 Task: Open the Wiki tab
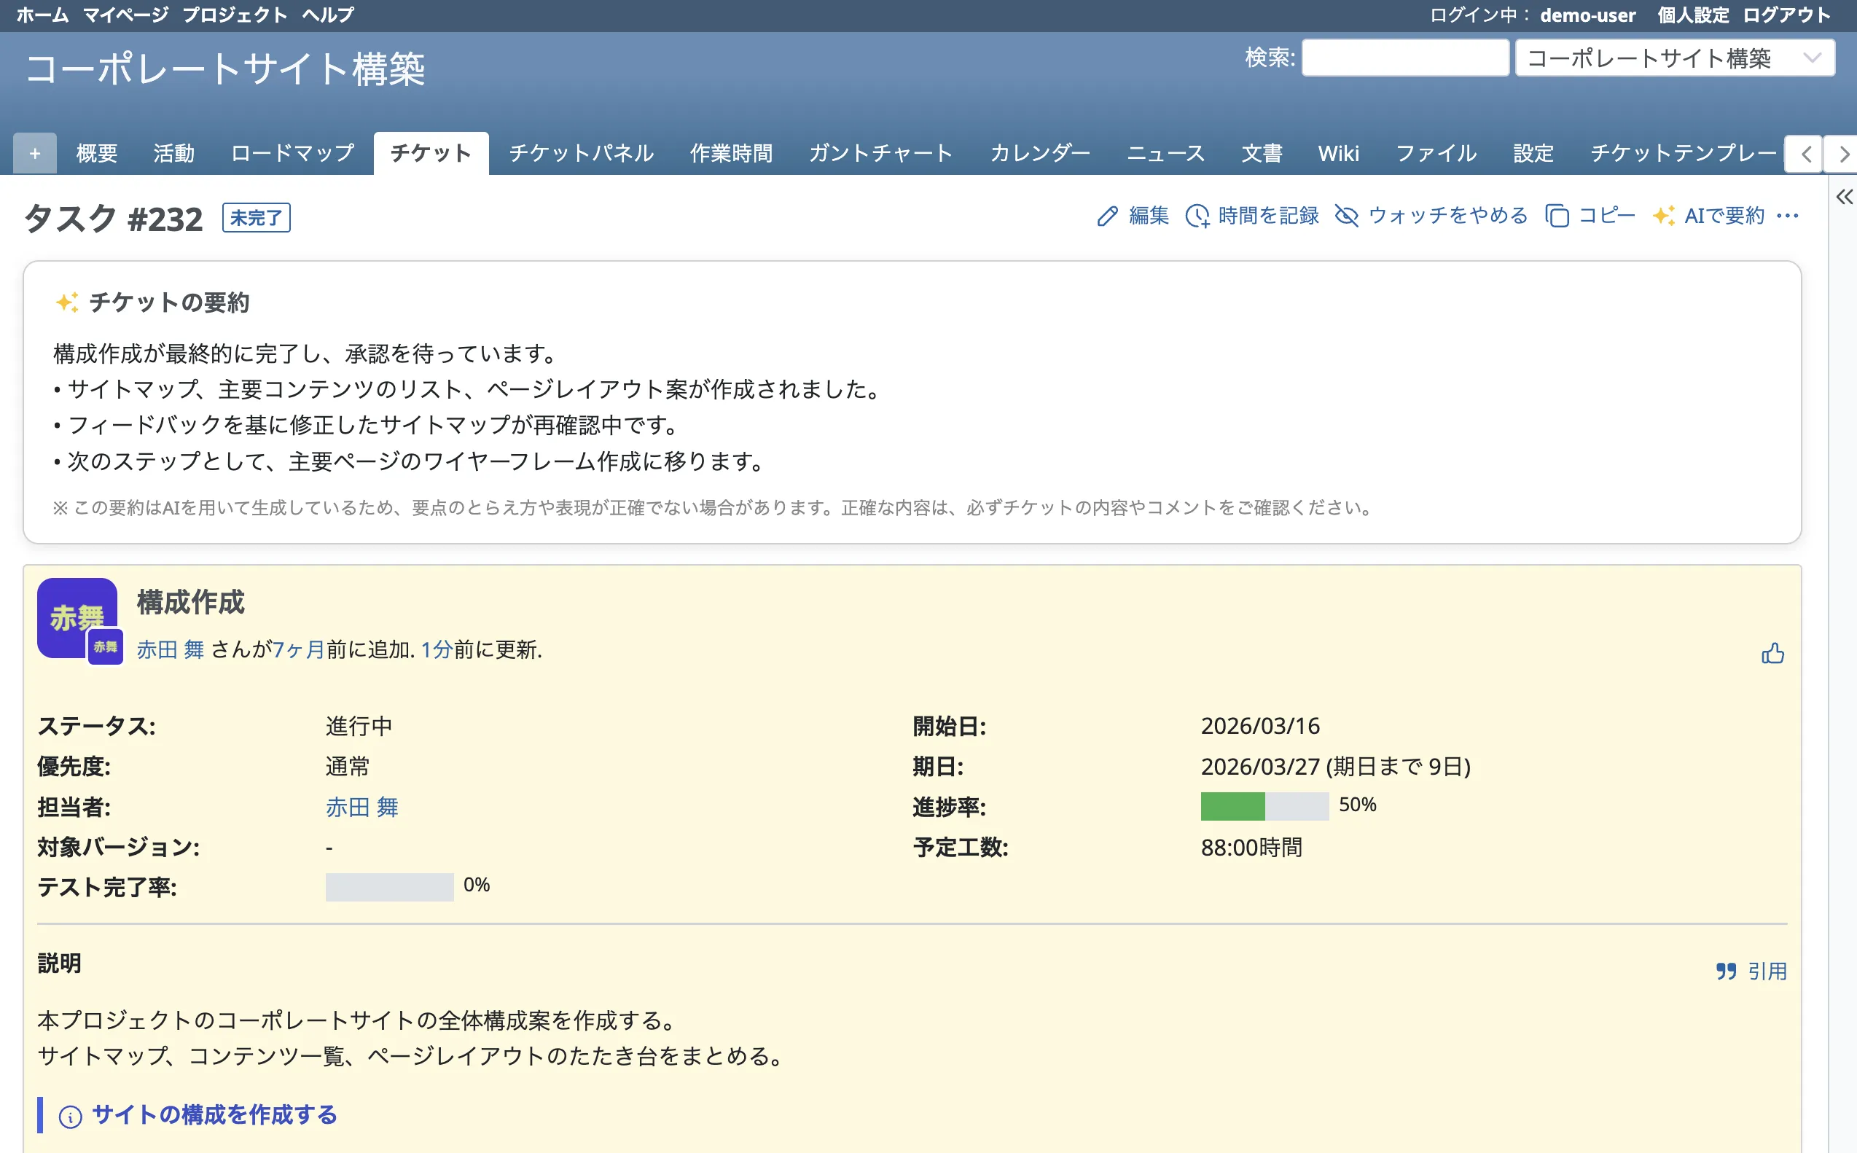tap(1338, 153)
